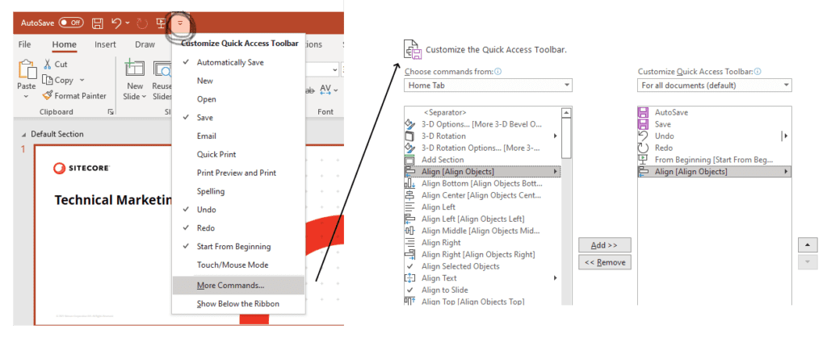Select Align Middle [Align Objects Middle] command
The width and height of the screenshot is (827, 342).
(x=482, y=231)
